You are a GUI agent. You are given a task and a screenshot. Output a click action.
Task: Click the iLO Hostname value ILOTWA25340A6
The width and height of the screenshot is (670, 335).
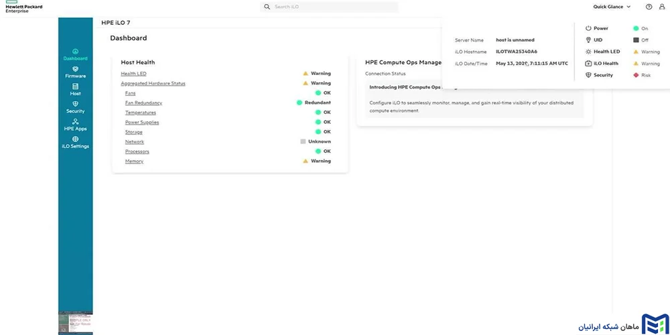tap(517, 52)
